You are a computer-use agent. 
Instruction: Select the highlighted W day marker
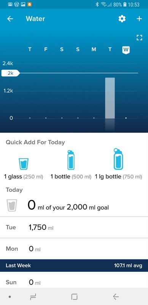click(126, 50)
